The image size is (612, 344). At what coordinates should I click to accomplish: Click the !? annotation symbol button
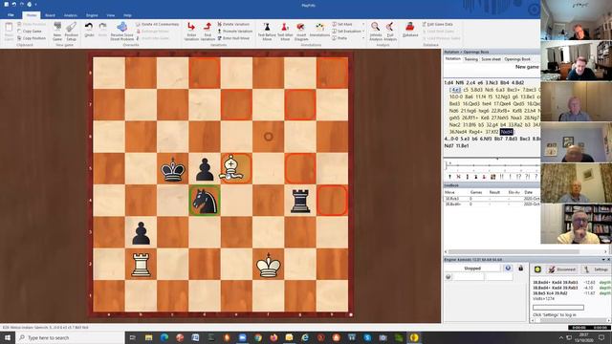click(x=518, y=177)
